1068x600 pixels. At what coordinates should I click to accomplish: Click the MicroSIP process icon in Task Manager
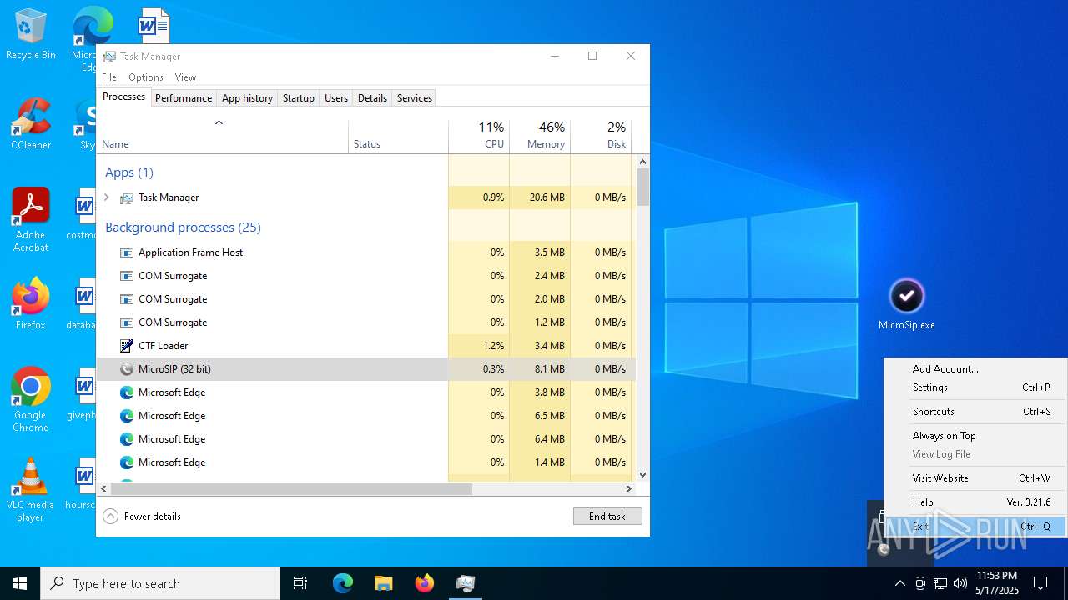point(127,369)
